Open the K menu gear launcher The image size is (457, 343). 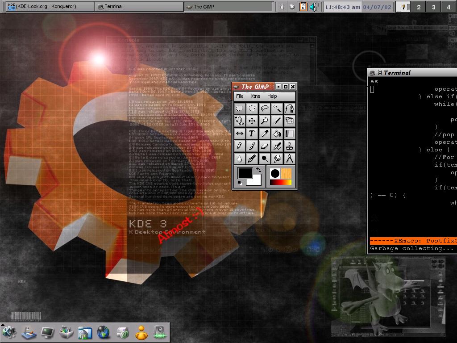9,332
